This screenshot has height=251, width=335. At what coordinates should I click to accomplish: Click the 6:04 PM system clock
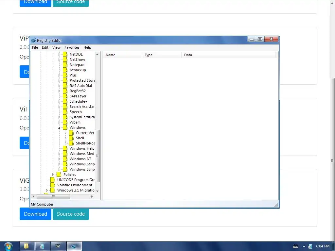coord(323,246)
